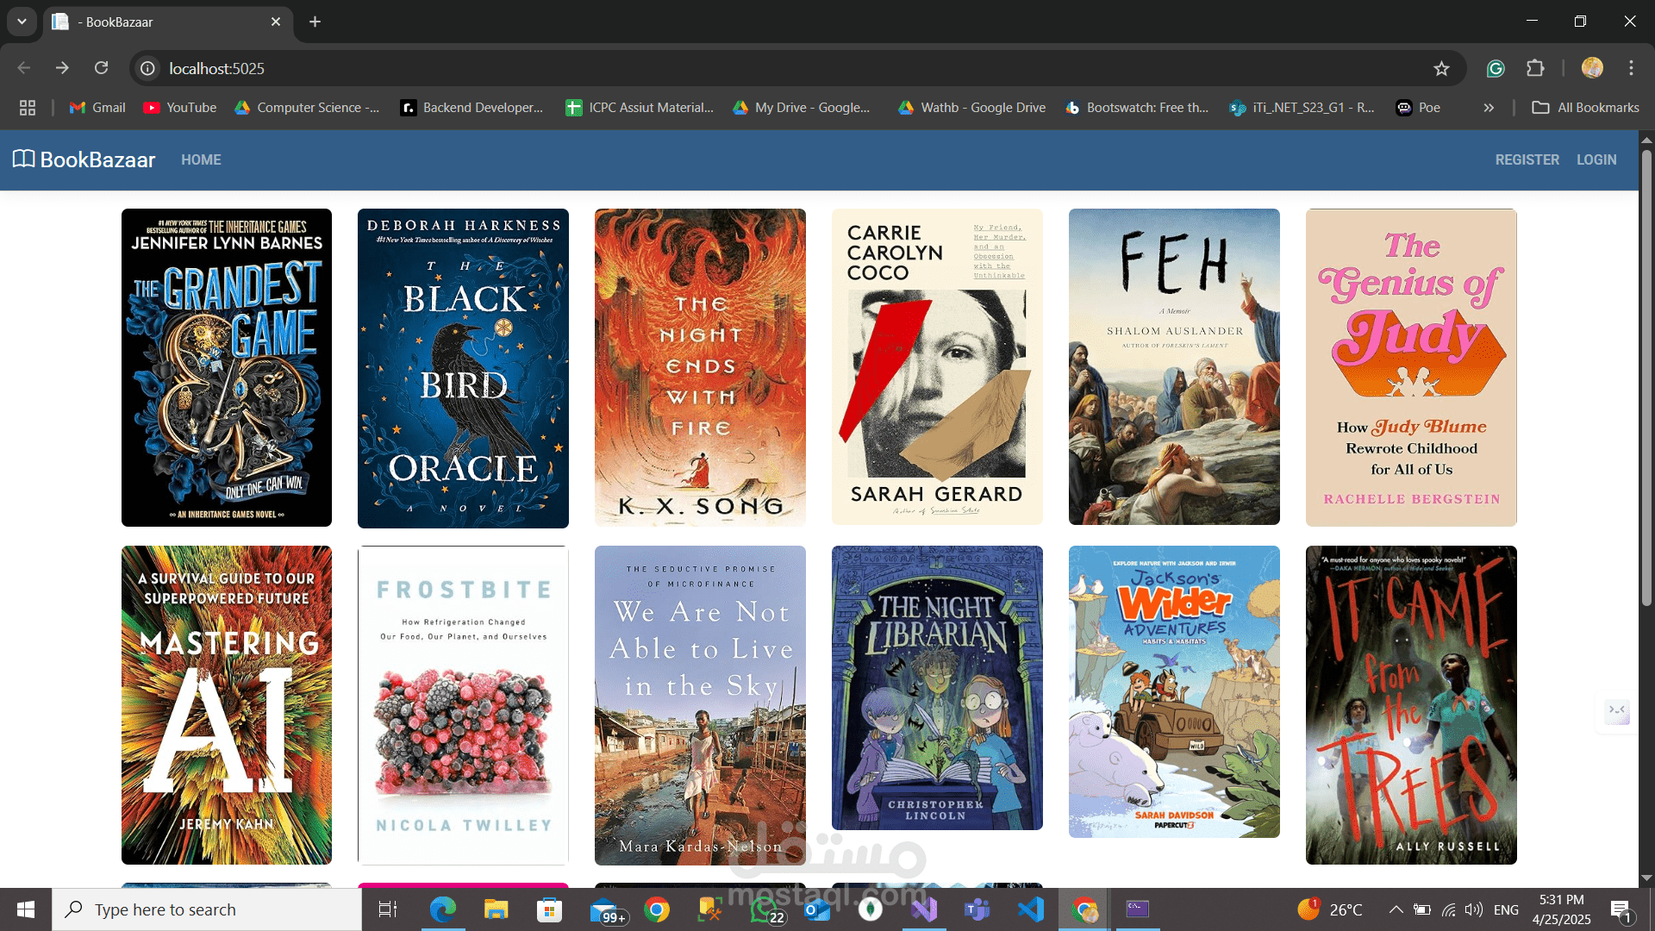This screenshot has width=1655, height=931.
Task: Open the FEH memoir book cover
Action: (1174, 367)
